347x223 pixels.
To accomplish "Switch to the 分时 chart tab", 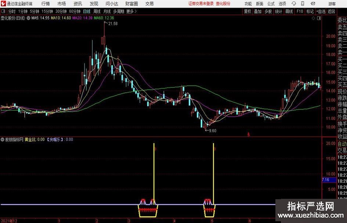I will [x=12, y=11].
